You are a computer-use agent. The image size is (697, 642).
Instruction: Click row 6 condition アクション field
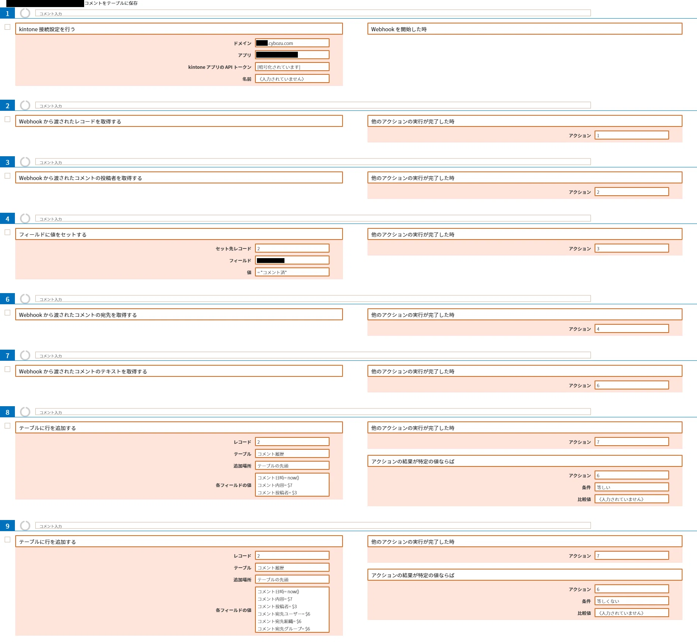pos(632,329)
